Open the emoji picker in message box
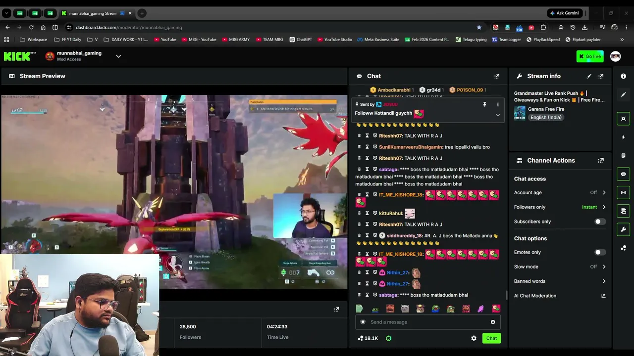 pos(493,322)
